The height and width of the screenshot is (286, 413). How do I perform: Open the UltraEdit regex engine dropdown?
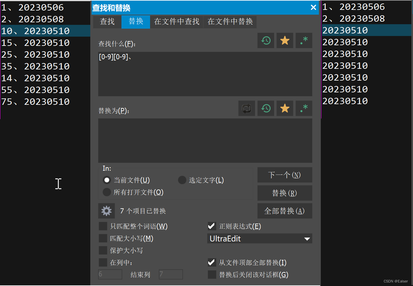pyautogui.click(x=260, y=239)
